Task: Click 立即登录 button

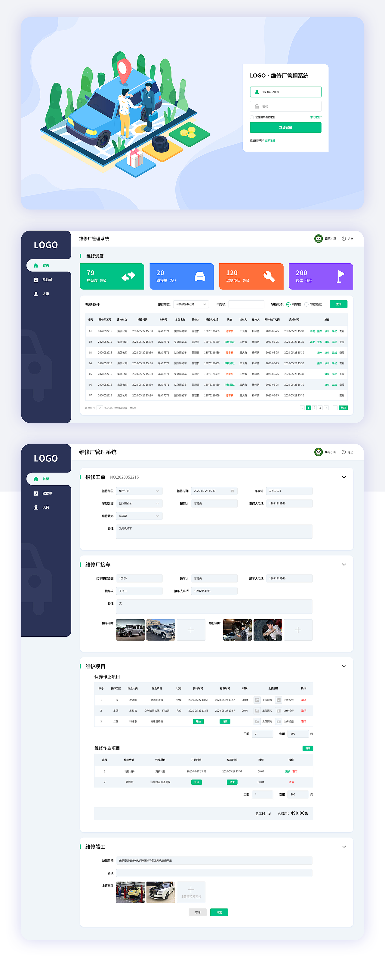Action: 285,127
